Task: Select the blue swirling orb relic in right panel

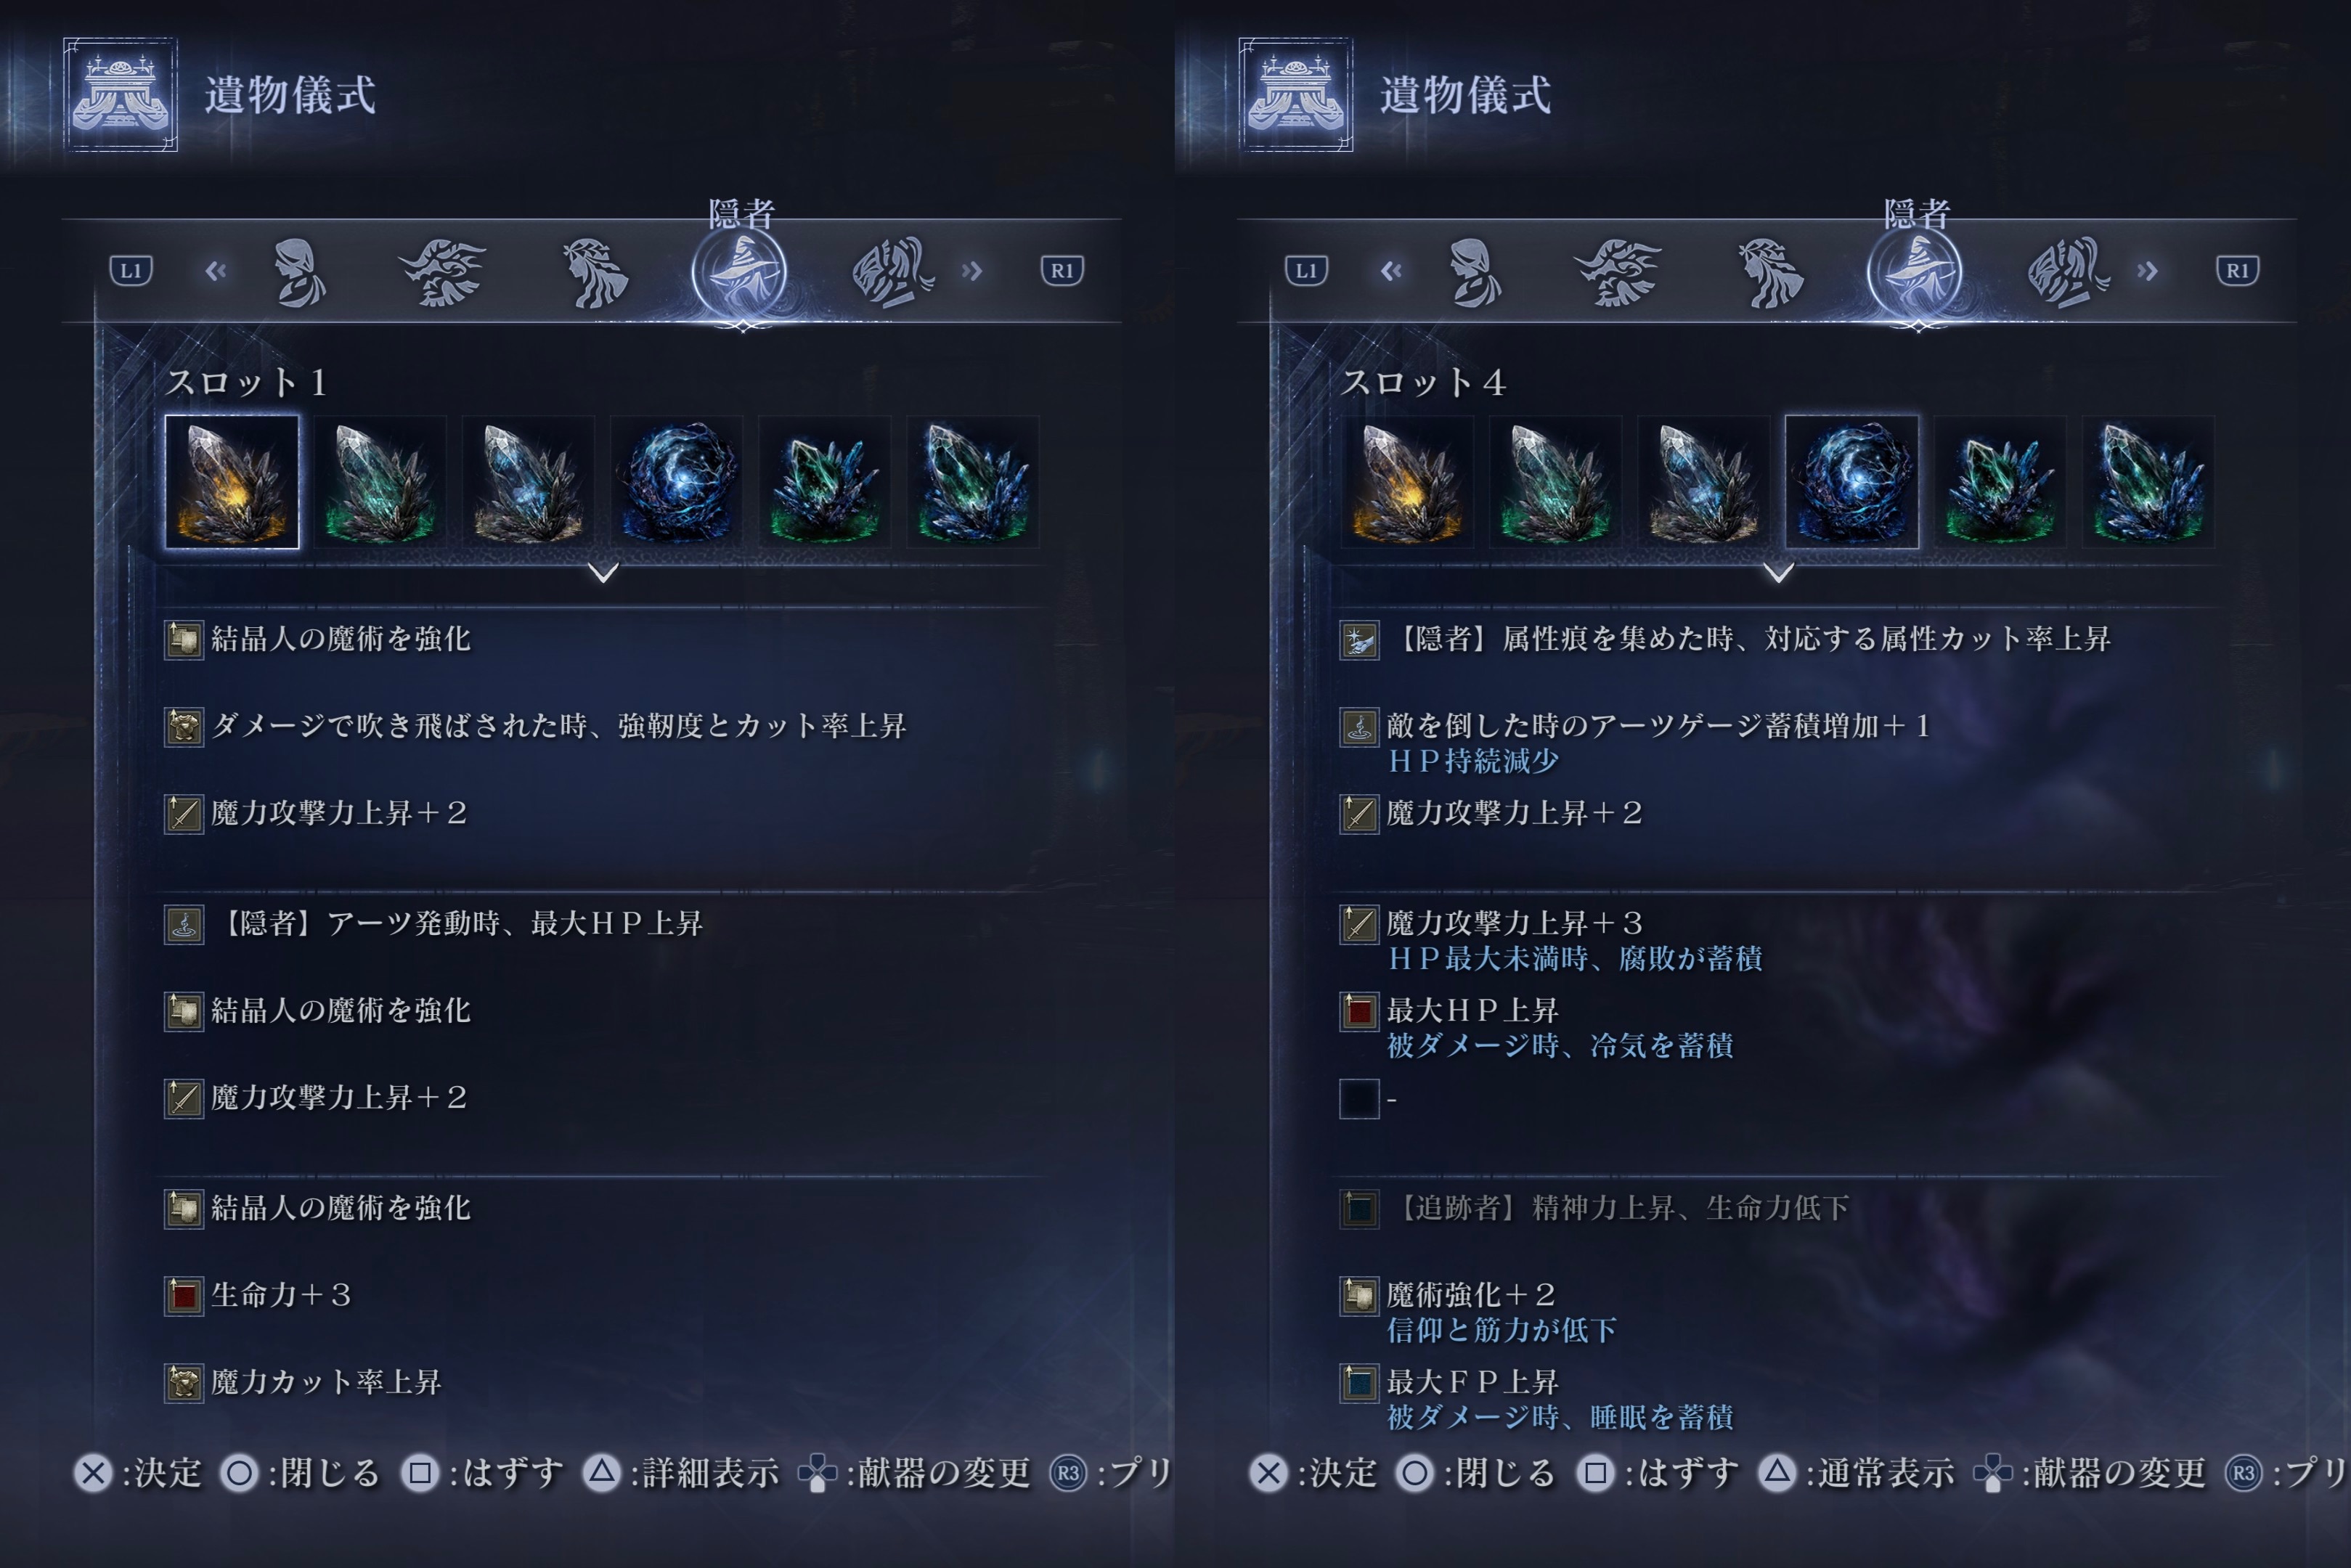Action: click(x=1851, y=482)
